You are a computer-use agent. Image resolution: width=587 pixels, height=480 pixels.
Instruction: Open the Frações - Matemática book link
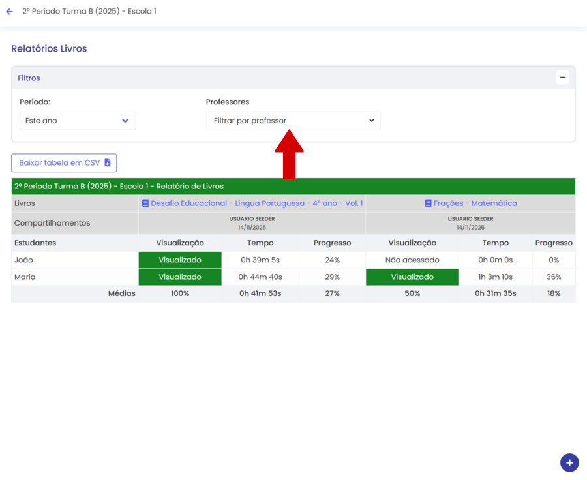(475, 203)
